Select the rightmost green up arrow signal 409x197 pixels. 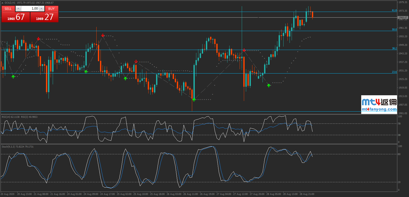coord(269,85)
